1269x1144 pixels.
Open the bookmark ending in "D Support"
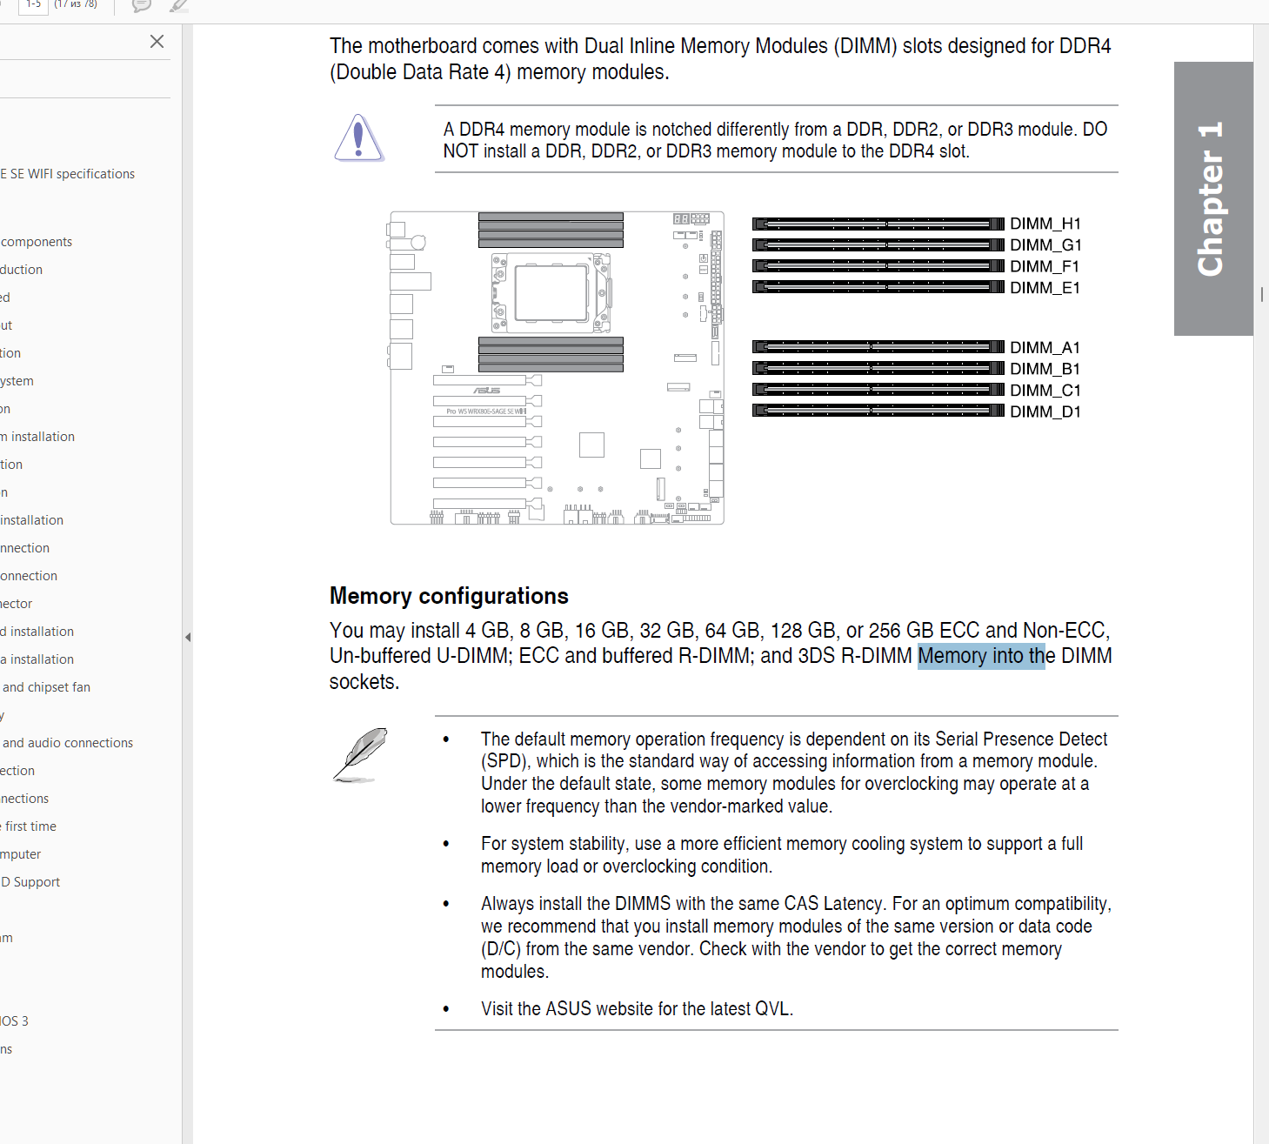30,882
